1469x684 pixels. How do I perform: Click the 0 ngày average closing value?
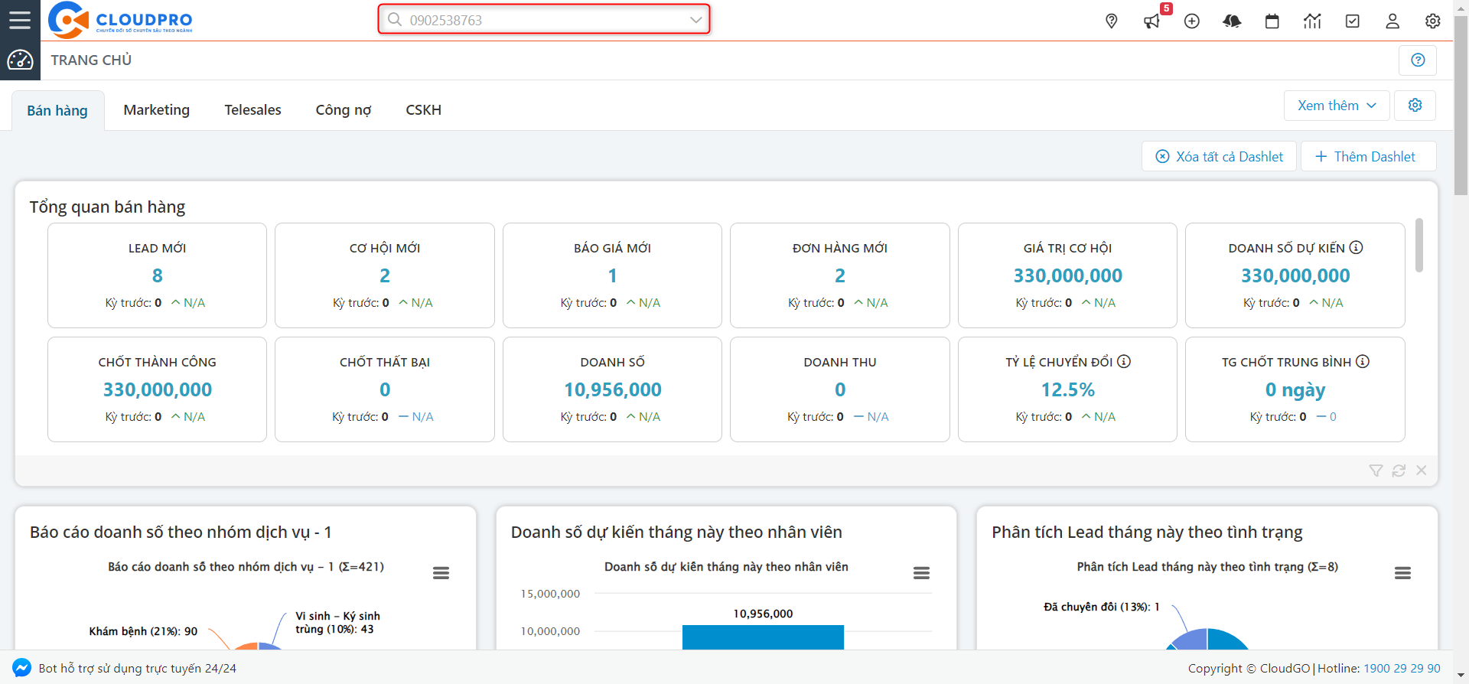1295,390
